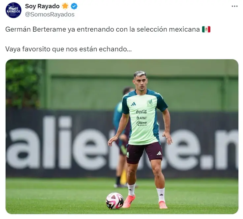Open the @SomosRayados handle link
This screenshot has height=219, width=243.
(x=50, y=14)
